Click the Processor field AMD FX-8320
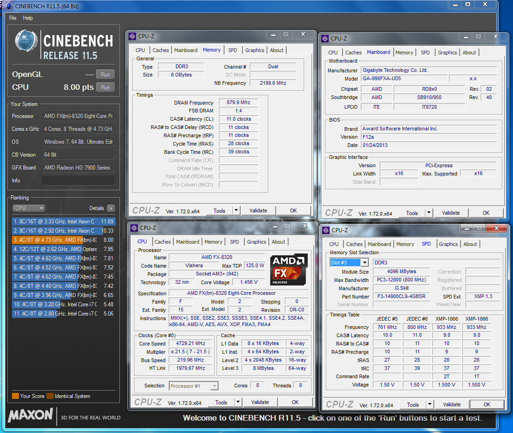 [78, 116]
